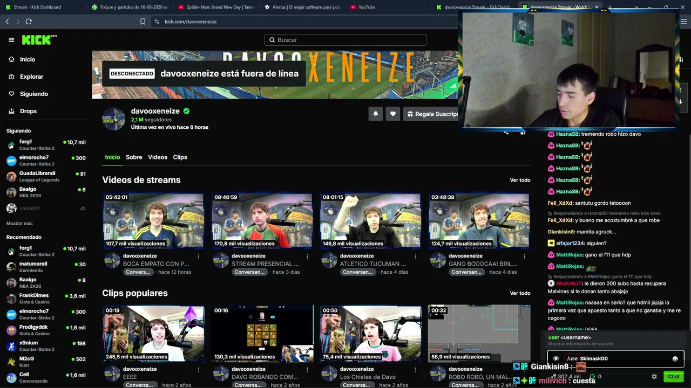Open forg1 avatar in Siguiendo list

point(11,144)
